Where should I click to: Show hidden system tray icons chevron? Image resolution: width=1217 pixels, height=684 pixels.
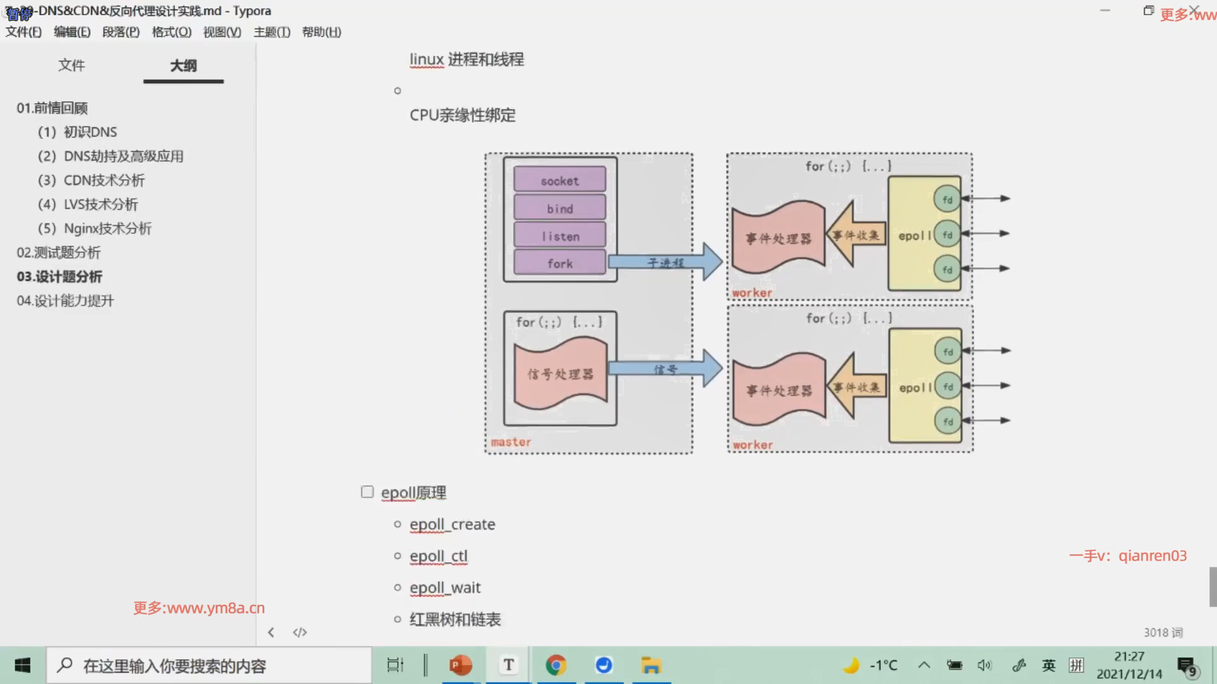(x=924, y=665)
